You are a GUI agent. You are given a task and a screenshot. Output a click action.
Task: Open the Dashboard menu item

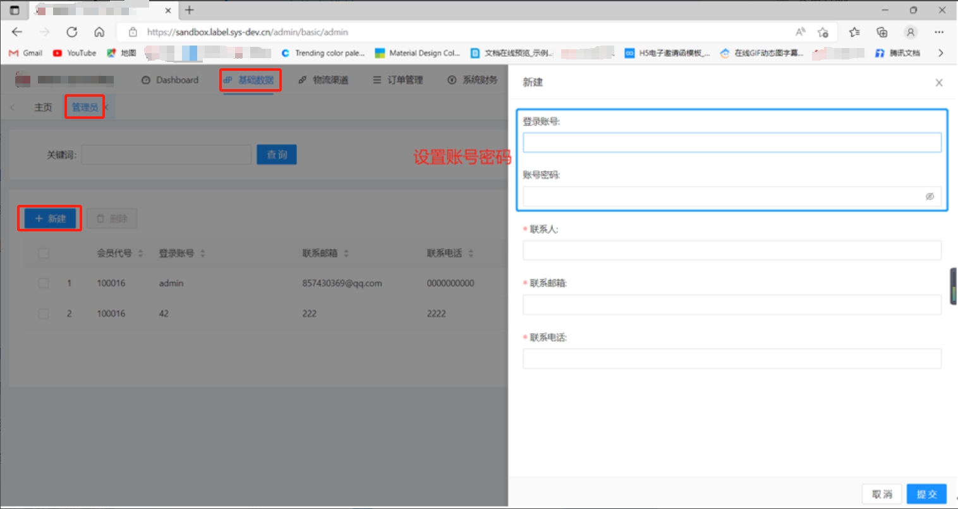(x=170, y=80)
